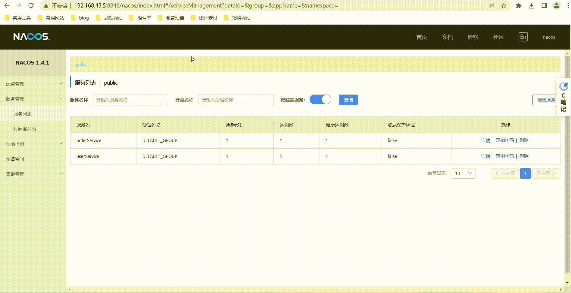Open the C笔记 floating side widget
571x293 pixels.
coord(563,97)
